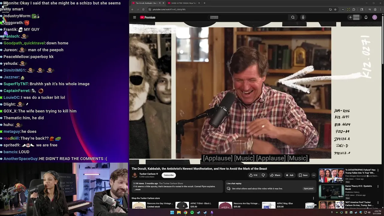Open options menu for Game Theory #13 video
384x216 pixels.
point(378,186)
